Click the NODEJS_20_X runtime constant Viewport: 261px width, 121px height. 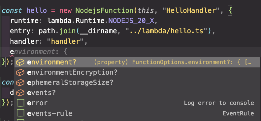(x=131, y=21)
